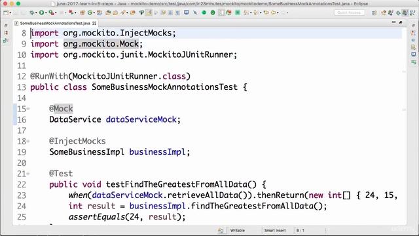Image resolution: width=419 pixels, height=236 pixels.
Task: Collapse the @InjectMocks fold at line 18
Action: [x=28, y=142]
